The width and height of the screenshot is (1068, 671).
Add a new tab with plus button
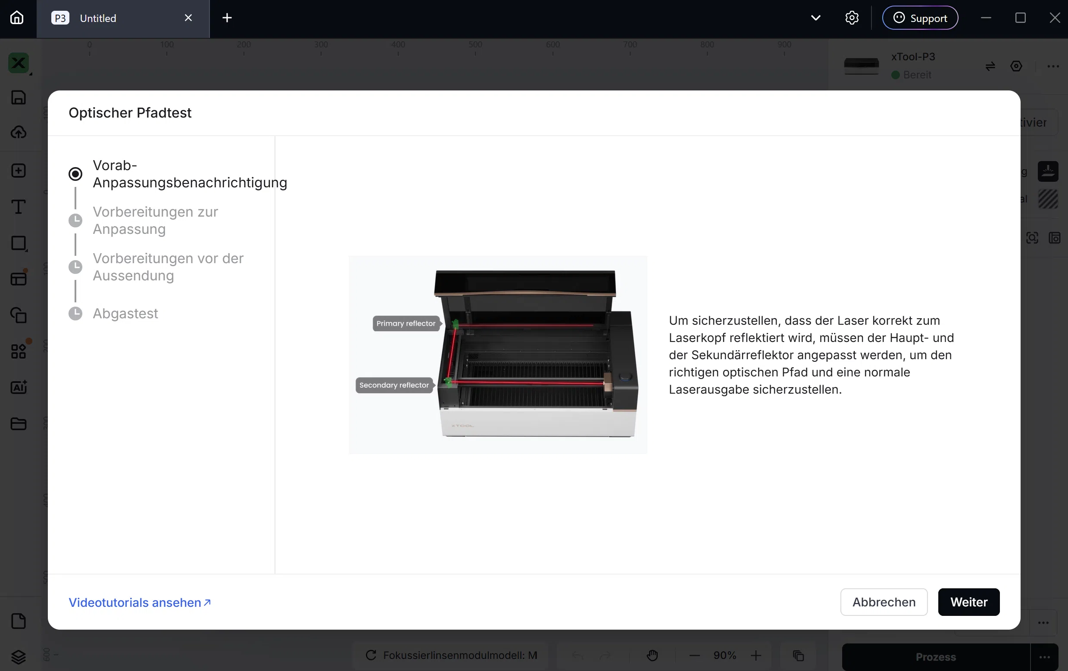[227, 18]
